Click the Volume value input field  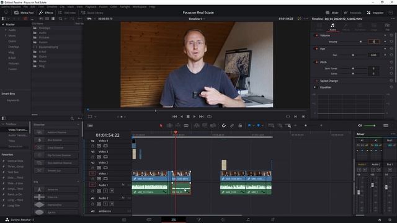373,42
